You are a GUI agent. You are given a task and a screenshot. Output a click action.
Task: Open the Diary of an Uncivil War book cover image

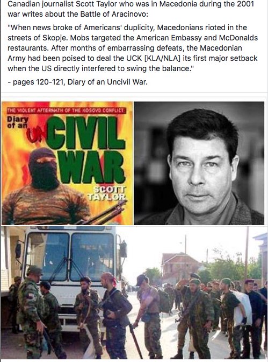(x=67, y=163)
